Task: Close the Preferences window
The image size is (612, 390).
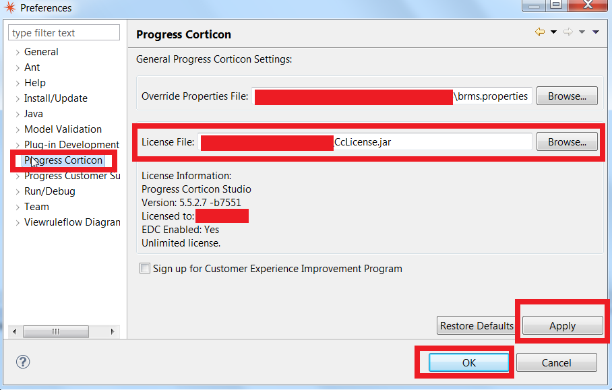Action: [588, 4]
